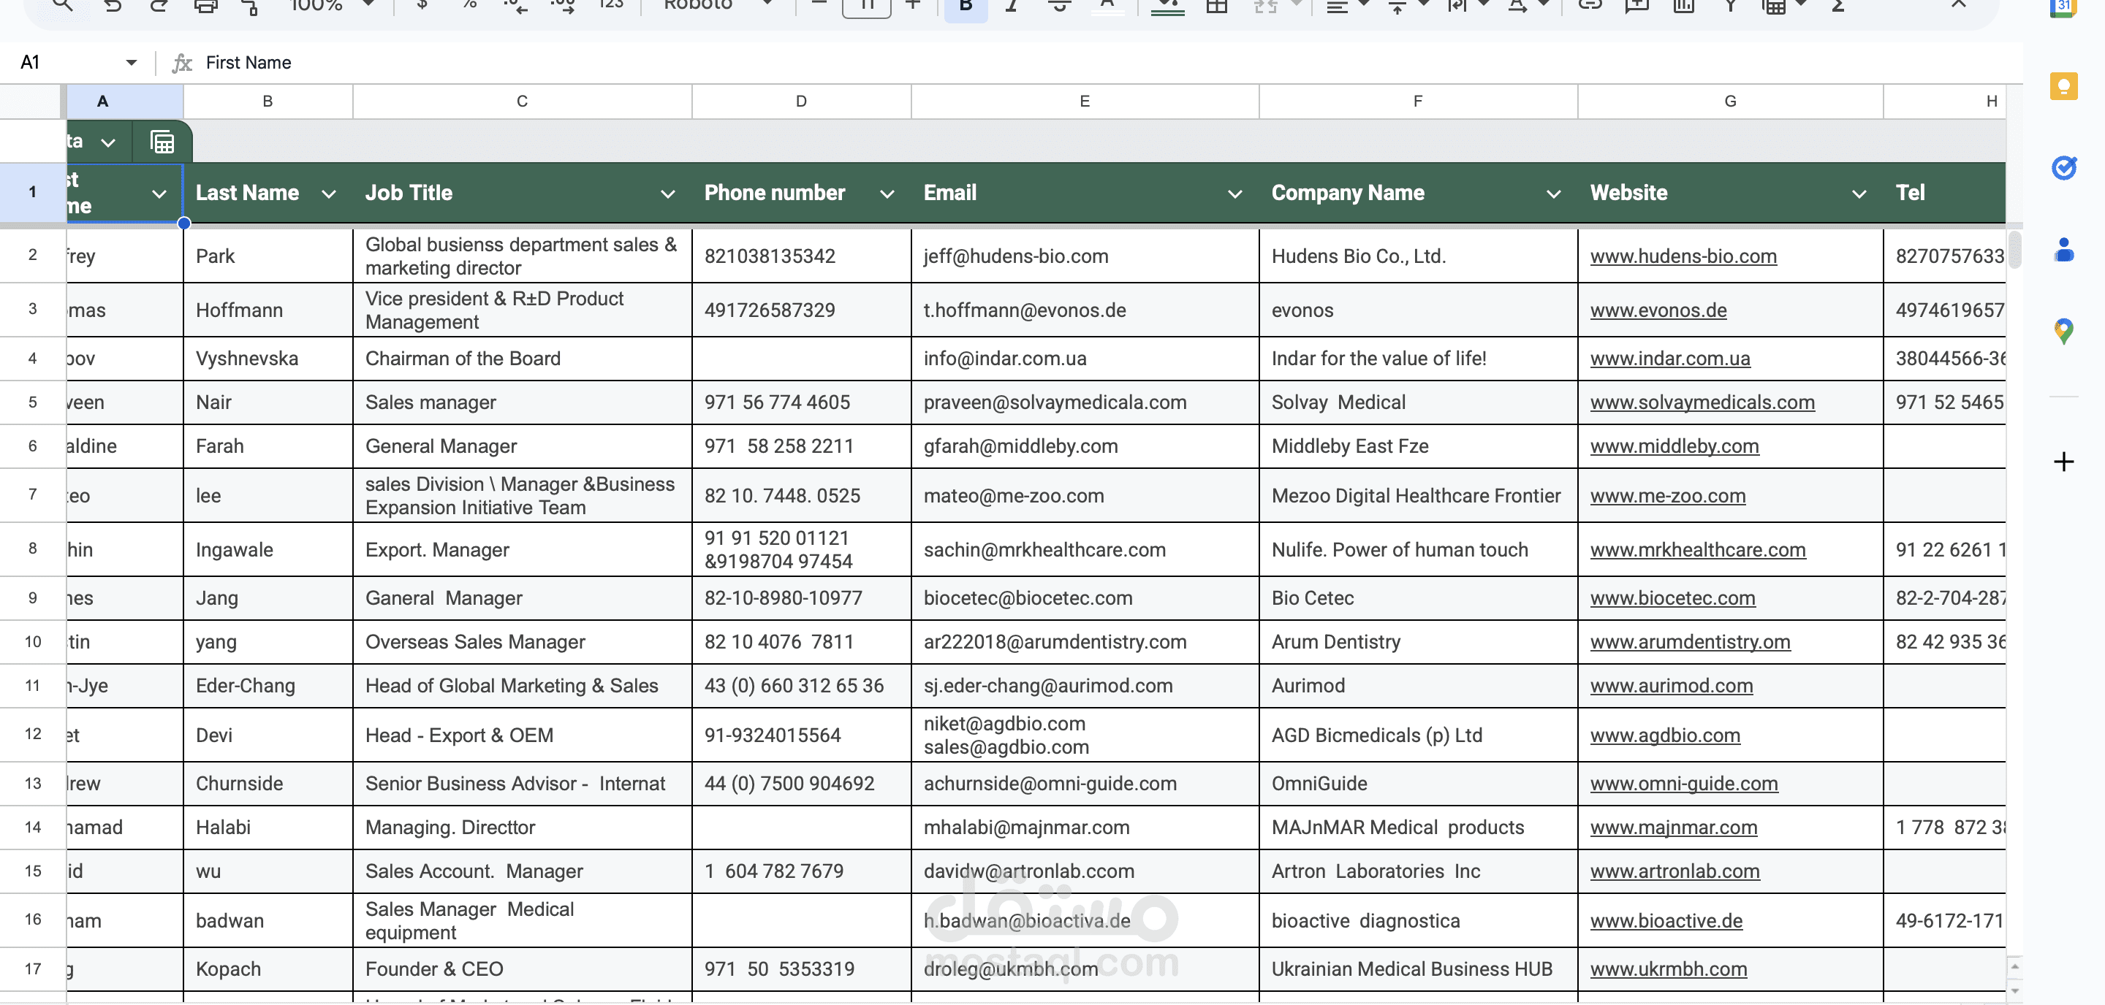This screenshot has width=2105, height=1005.
Task: Open the Borders tool
Action: pos(1217,5)
